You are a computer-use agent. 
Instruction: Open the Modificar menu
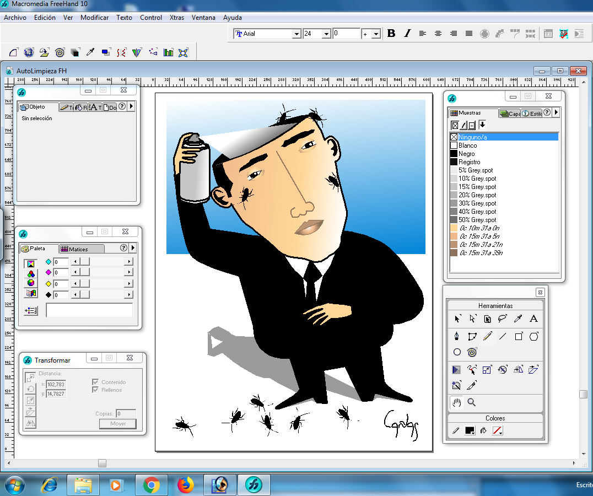click(95, 18)
